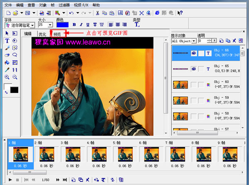
Task: Select the Paint bucket fill tool
Action: 7,62
